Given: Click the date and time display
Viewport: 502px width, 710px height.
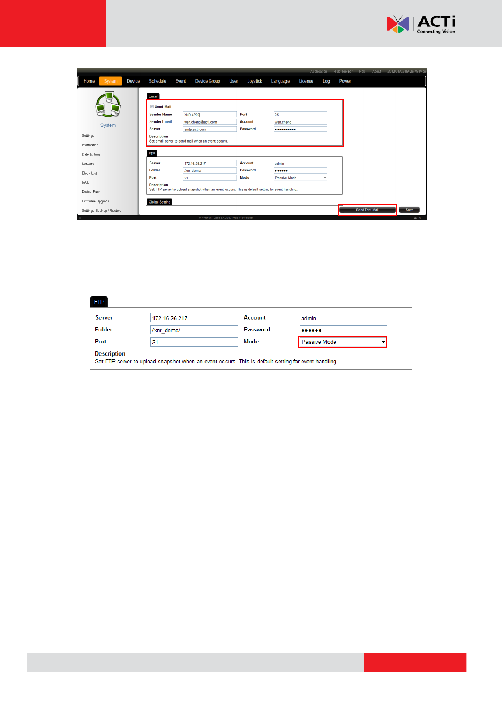Looking at the screenshot, I should (x=406, y=72).
